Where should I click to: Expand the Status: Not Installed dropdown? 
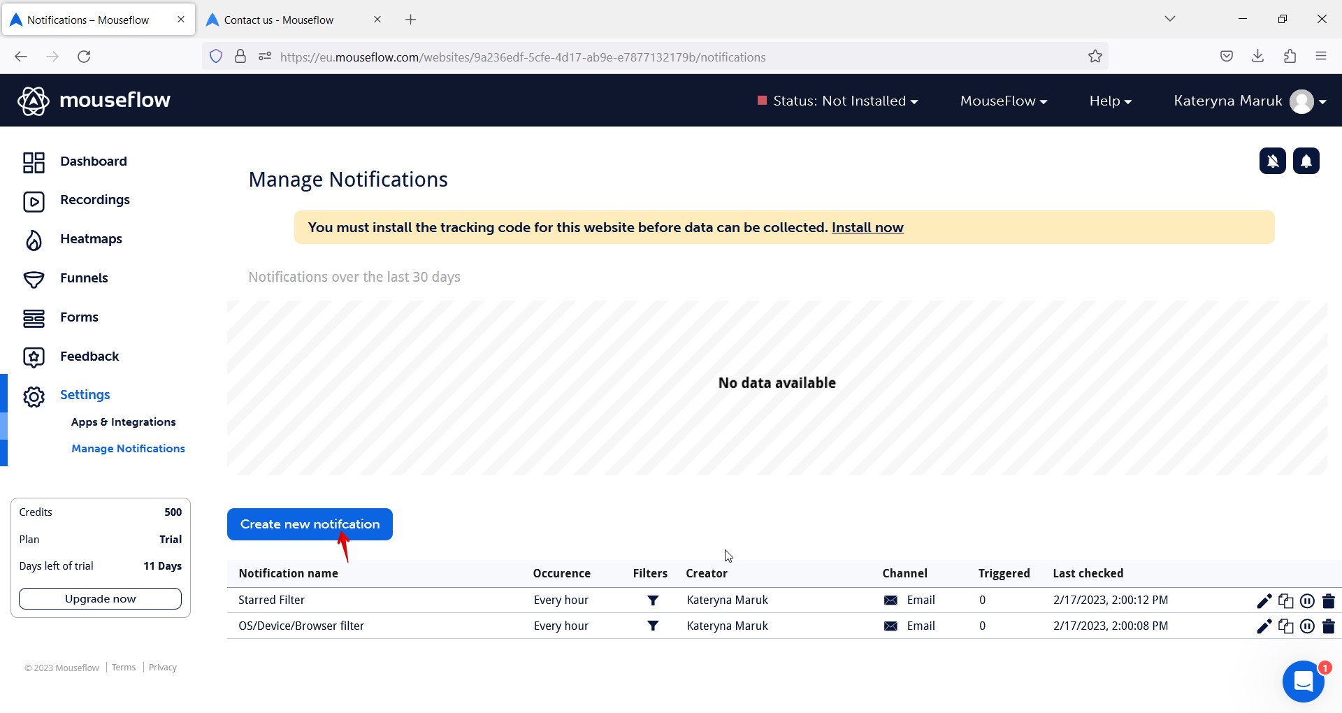pos(837,101)
